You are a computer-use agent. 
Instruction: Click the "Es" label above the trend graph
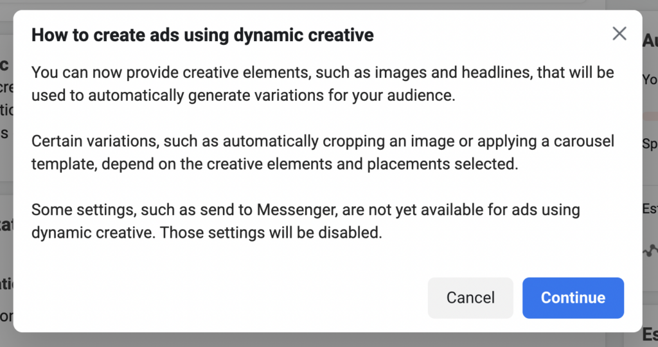pos(650,209)
